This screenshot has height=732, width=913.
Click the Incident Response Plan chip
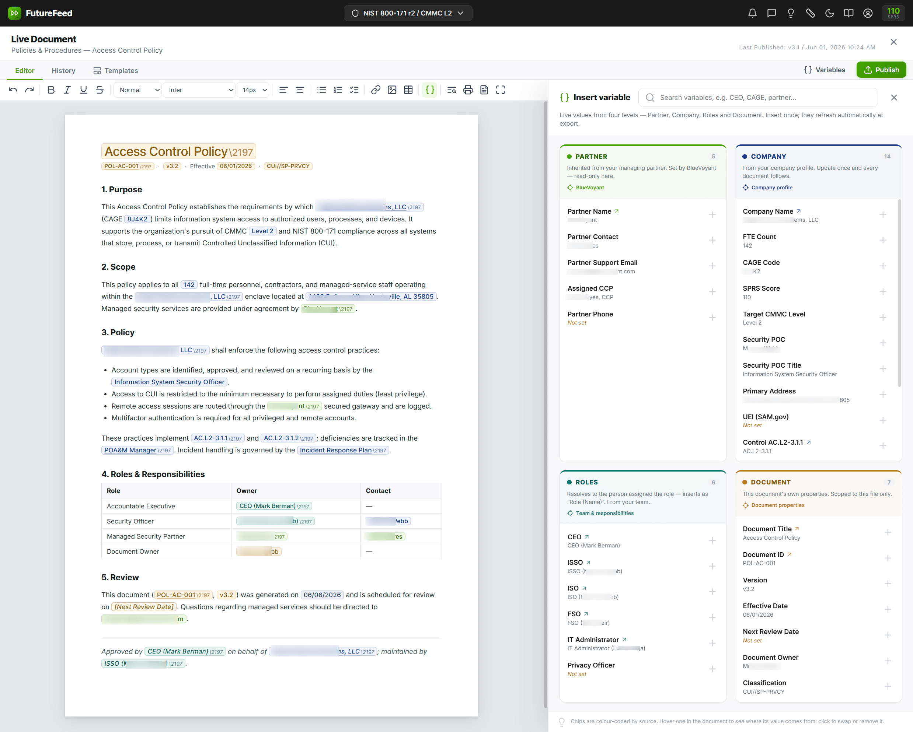(x=343, y=450)
